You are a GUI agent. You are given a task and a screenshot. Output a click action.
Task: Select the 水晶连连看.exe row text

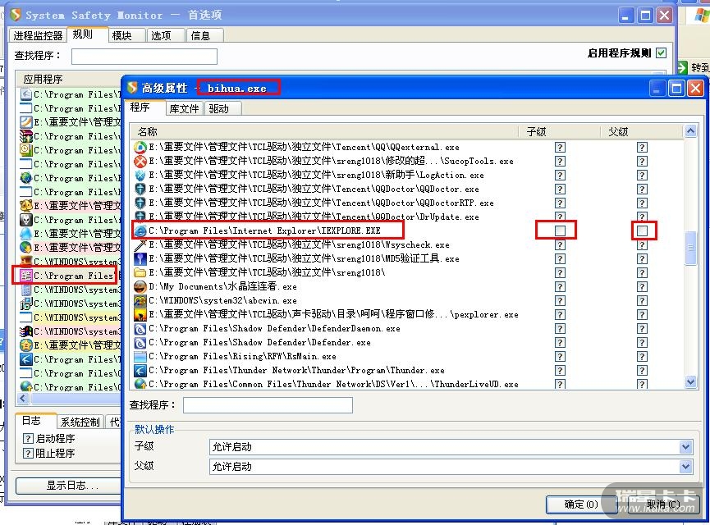click(x=222, y=286)
